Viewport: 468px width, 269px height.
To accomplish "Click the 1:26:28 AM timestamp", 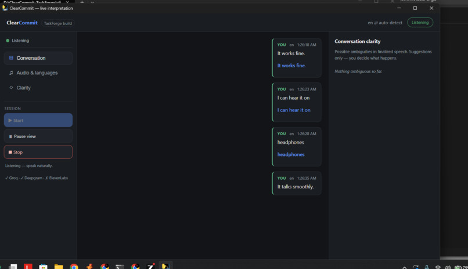I will [x=307, y=134].
